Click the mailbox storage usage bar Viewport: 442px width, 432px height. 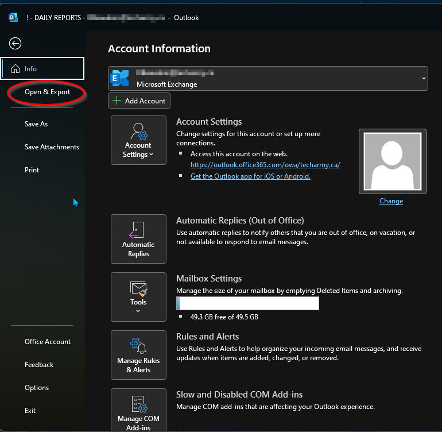point(247,303)
